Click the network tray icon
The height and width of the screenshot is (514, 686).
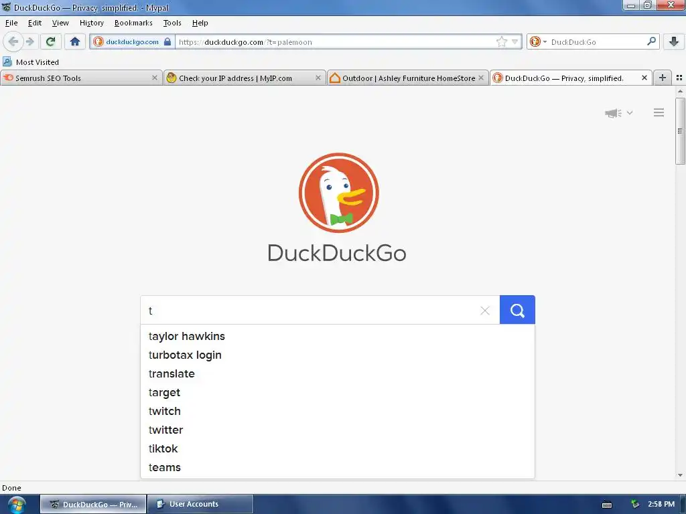tap(634, 504)
